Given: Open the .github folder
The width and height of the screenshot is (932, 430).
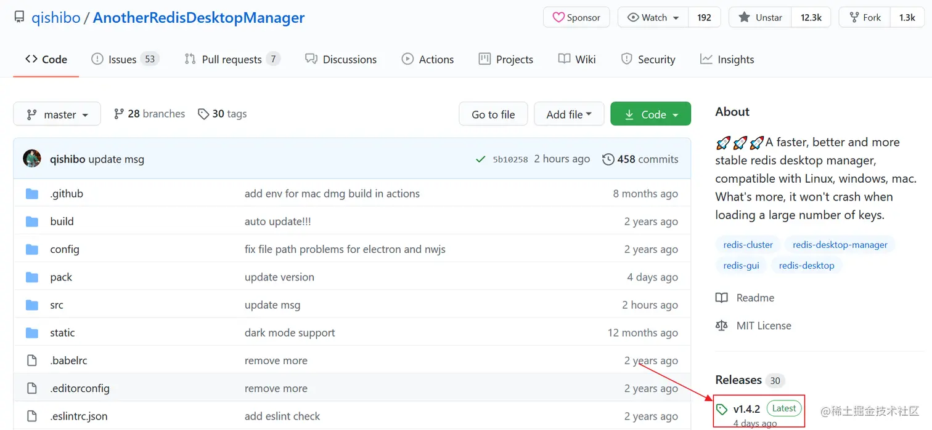Looking at the screenshot, I should [67, 194].
